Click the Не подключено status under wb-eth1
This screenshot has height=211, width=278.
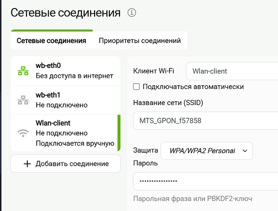click(x=62, y=105)
